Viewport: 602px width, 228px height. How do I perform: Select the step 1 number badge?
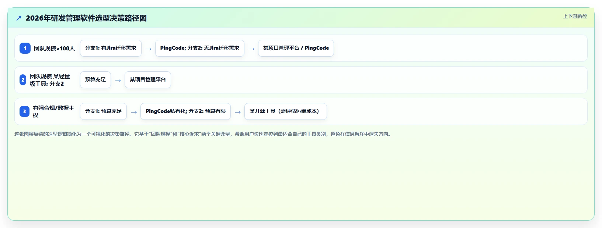25,48
